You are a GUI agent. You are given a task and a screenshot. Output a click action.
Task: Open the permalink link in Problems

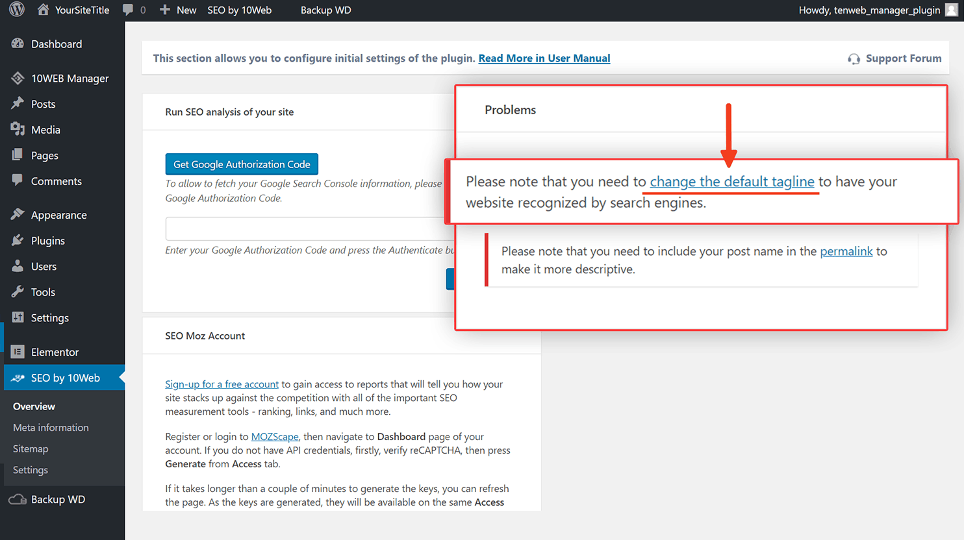point(846,251)
